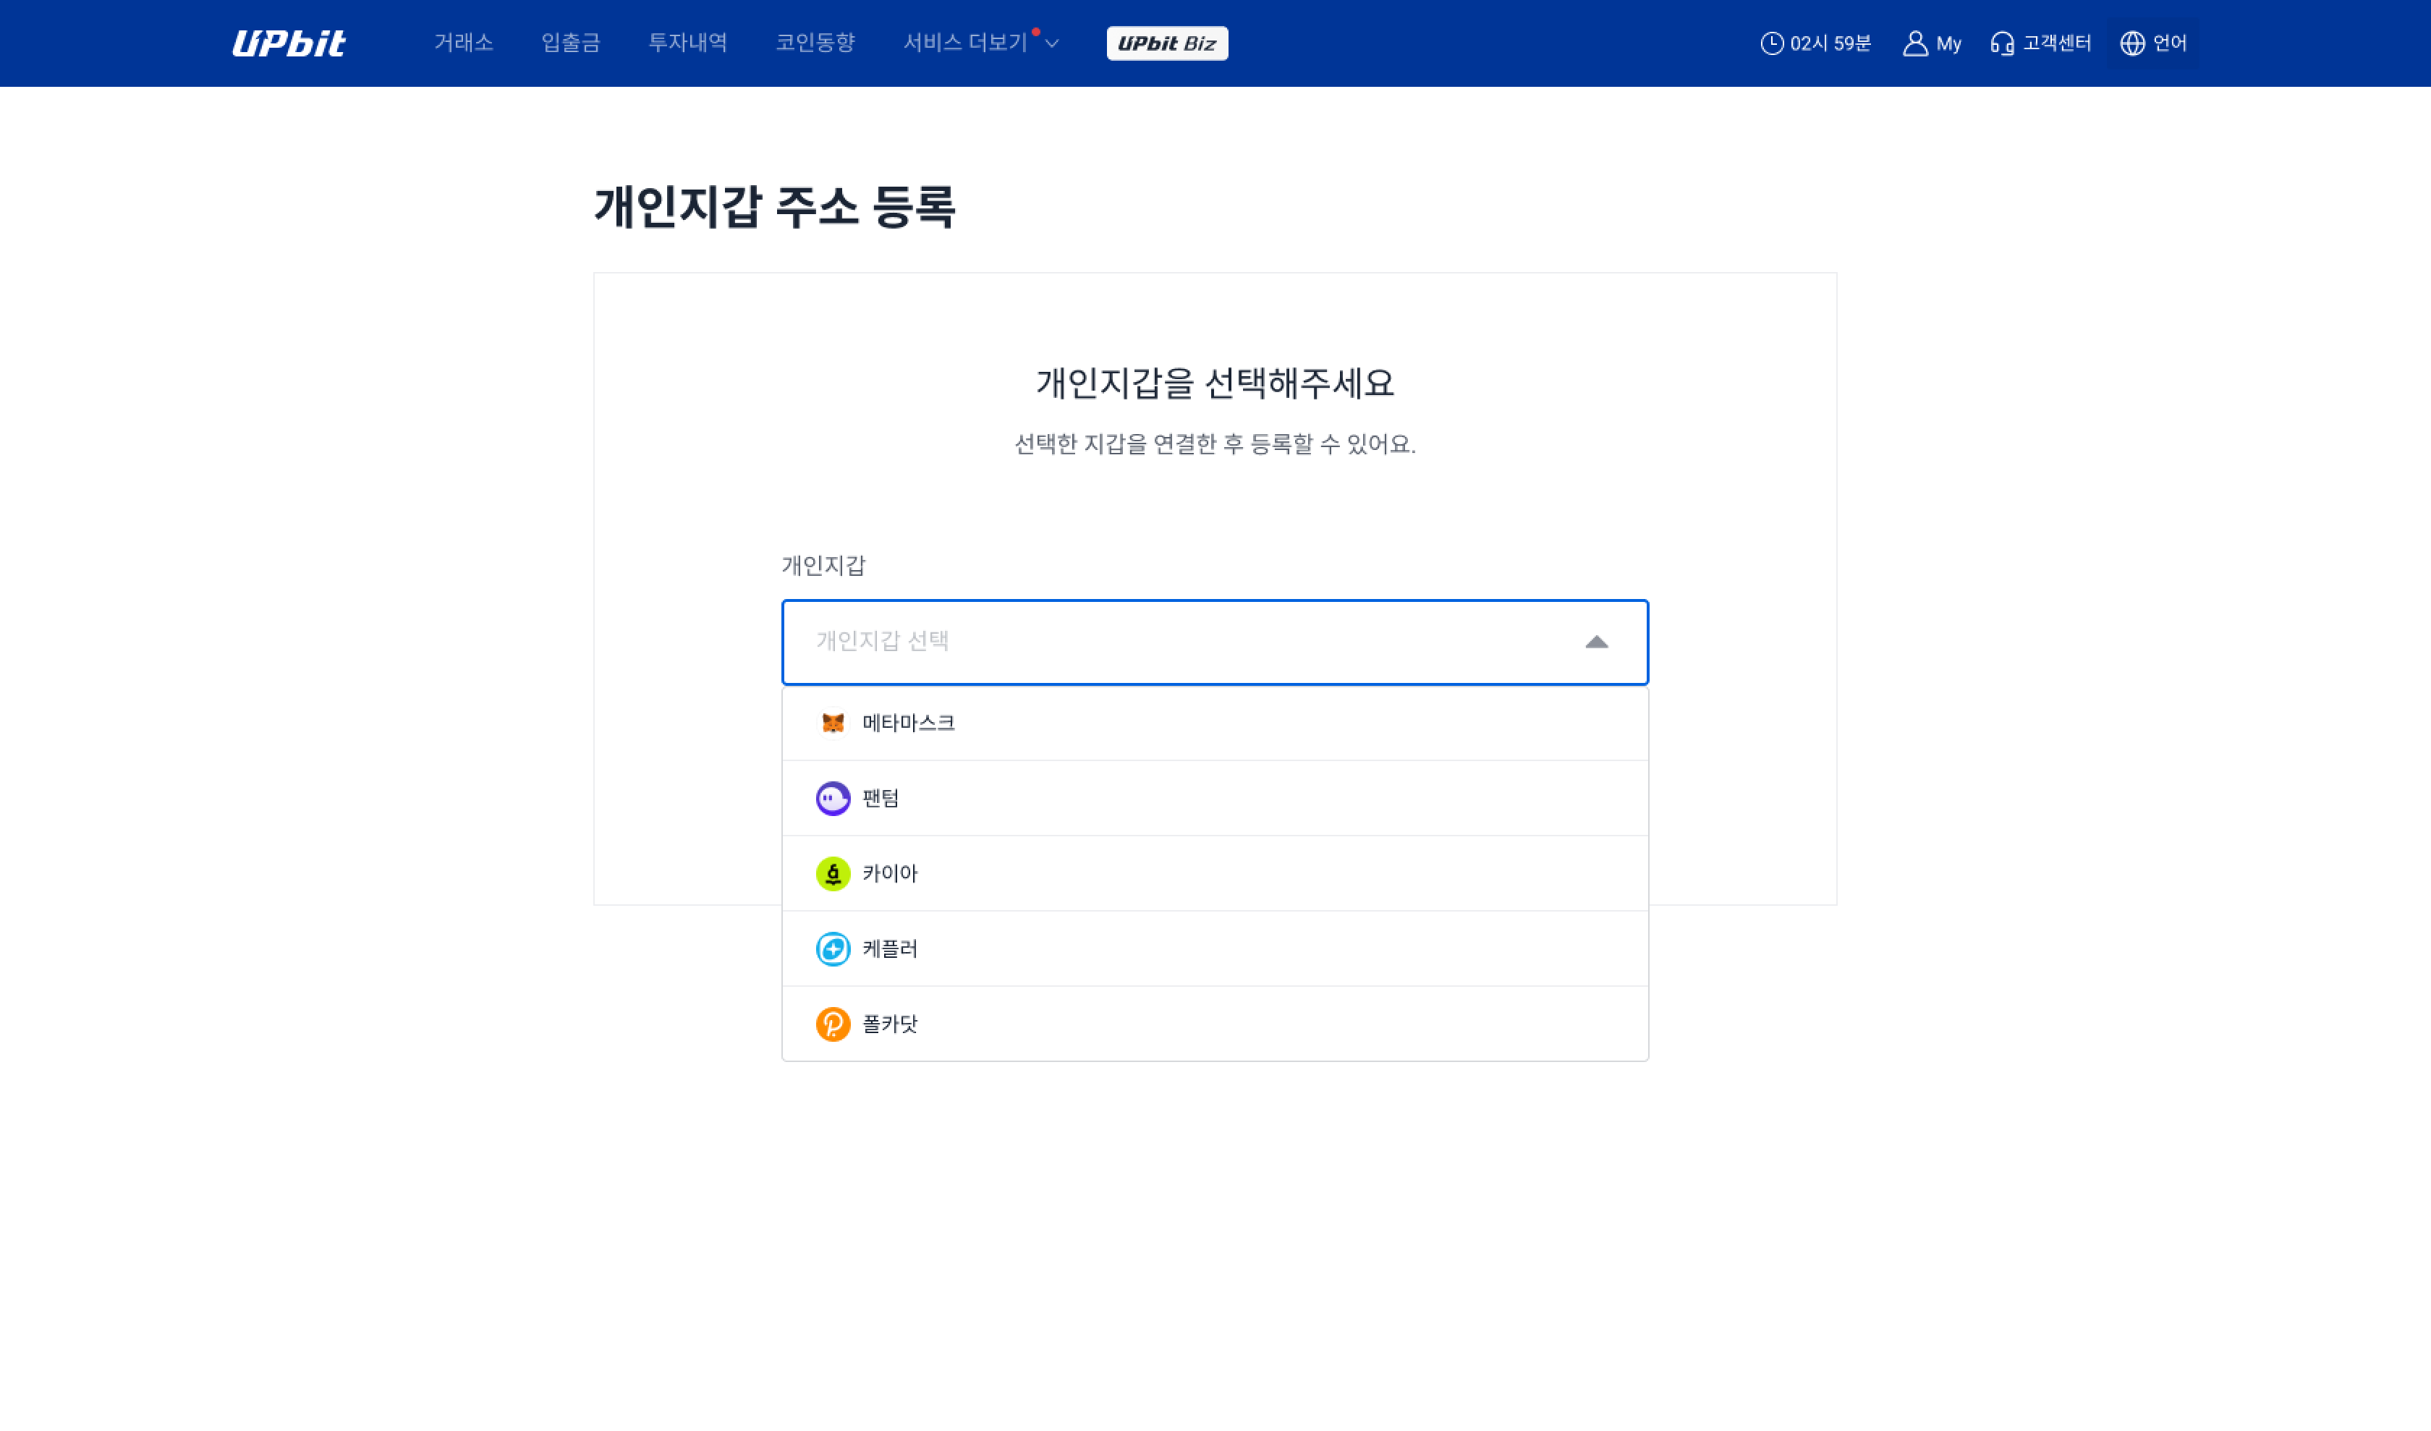2431x1431 pixels.
Task: Click the Kaia wallet icon
Action: (831, 872)
